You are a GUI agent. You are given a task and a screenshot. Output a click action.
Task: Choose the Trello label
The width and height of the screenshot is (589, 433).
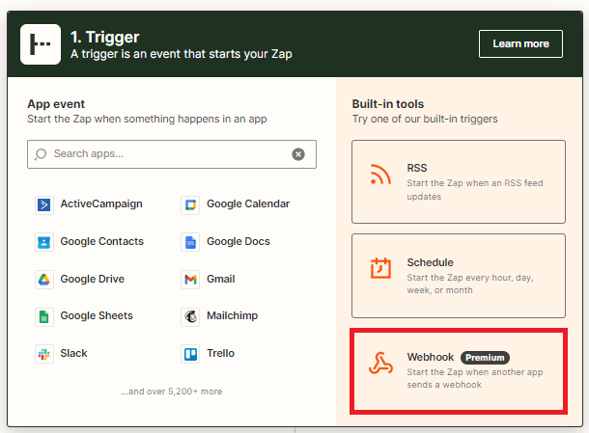tap(220, 353)
